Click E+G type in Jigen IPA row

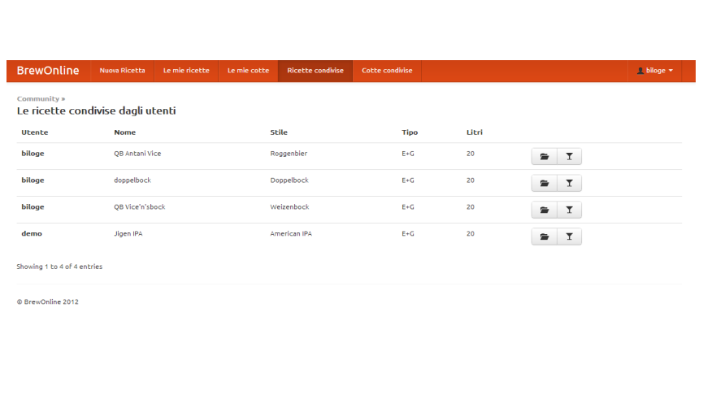point(408,233)
